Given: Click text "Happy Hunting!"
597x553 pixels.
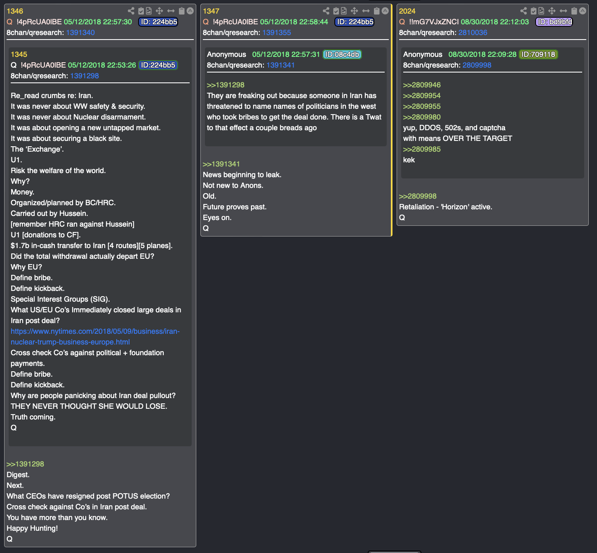Looking at the screenshot, I should pyautogui.click(x=32, y=528).
